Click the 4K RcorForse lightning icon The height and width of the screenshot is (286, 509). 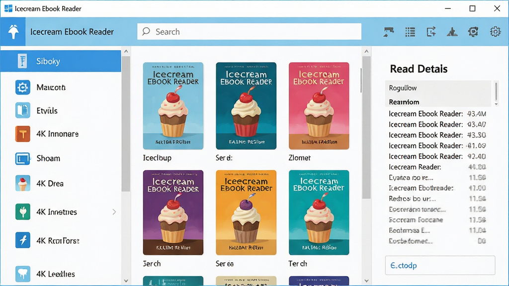pyautogui.click(x=23, y=240)
